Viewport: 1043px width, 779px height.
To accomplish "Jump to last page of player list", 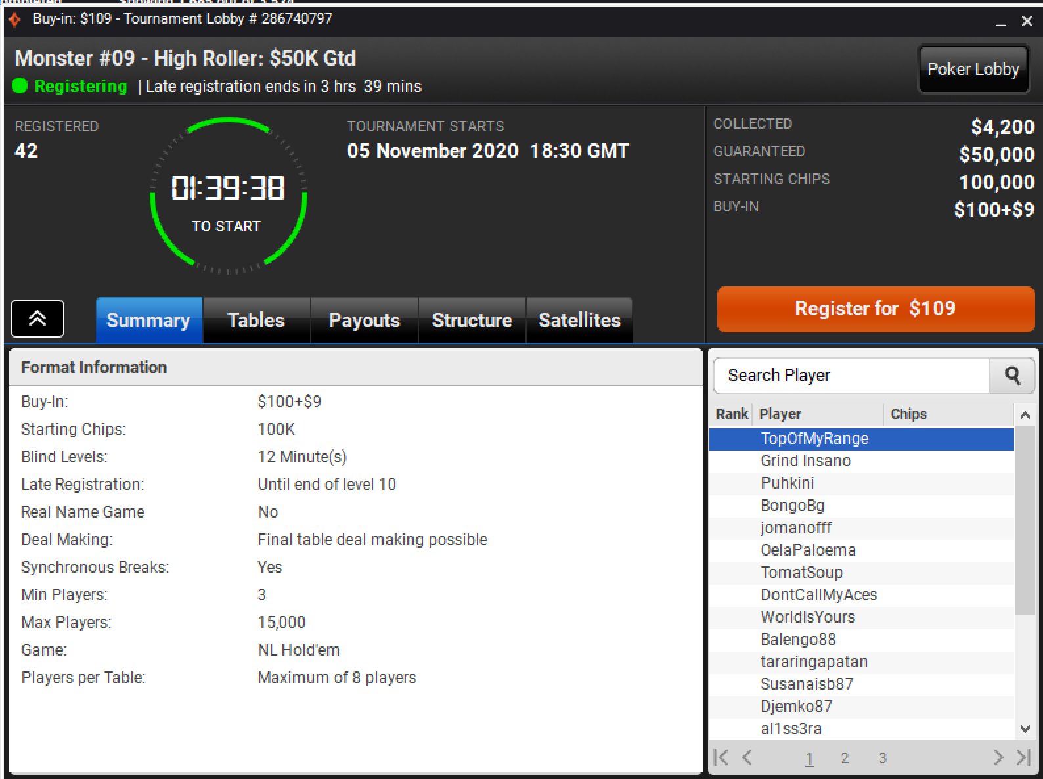I will click(x=1023, y=757).
